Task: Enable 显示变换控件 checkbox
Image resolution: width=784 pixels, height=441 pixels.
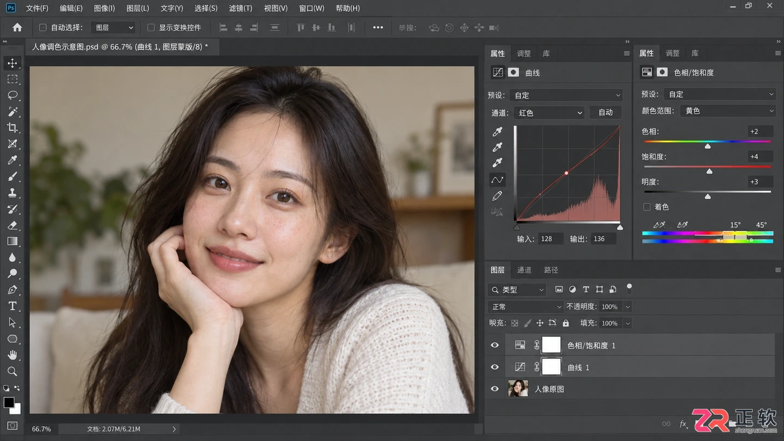Action: tap(151, 27)
